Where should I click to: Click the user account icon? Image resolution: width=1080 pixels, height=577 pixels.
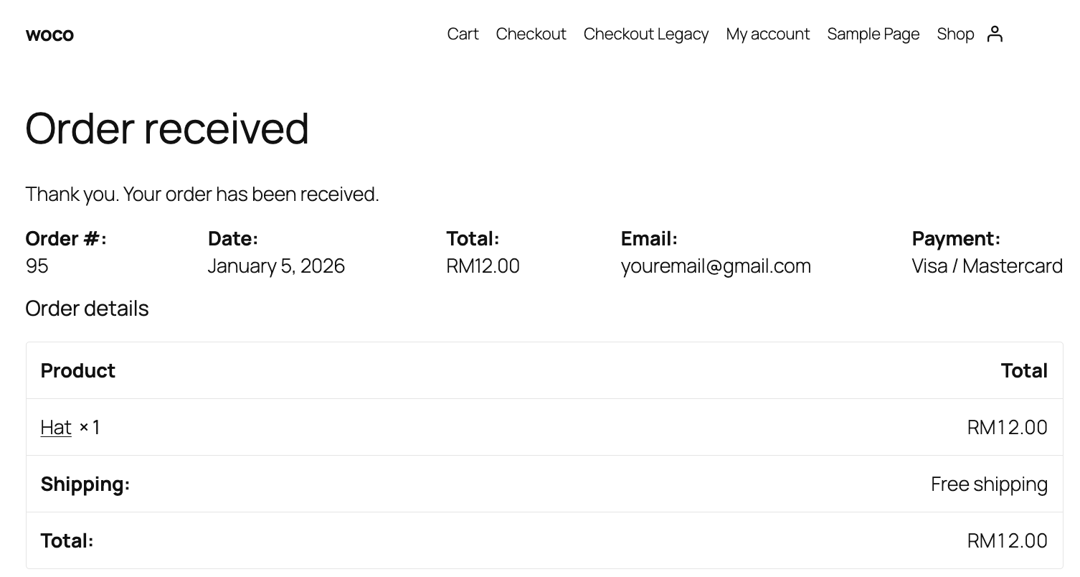(x=995, y=34)
